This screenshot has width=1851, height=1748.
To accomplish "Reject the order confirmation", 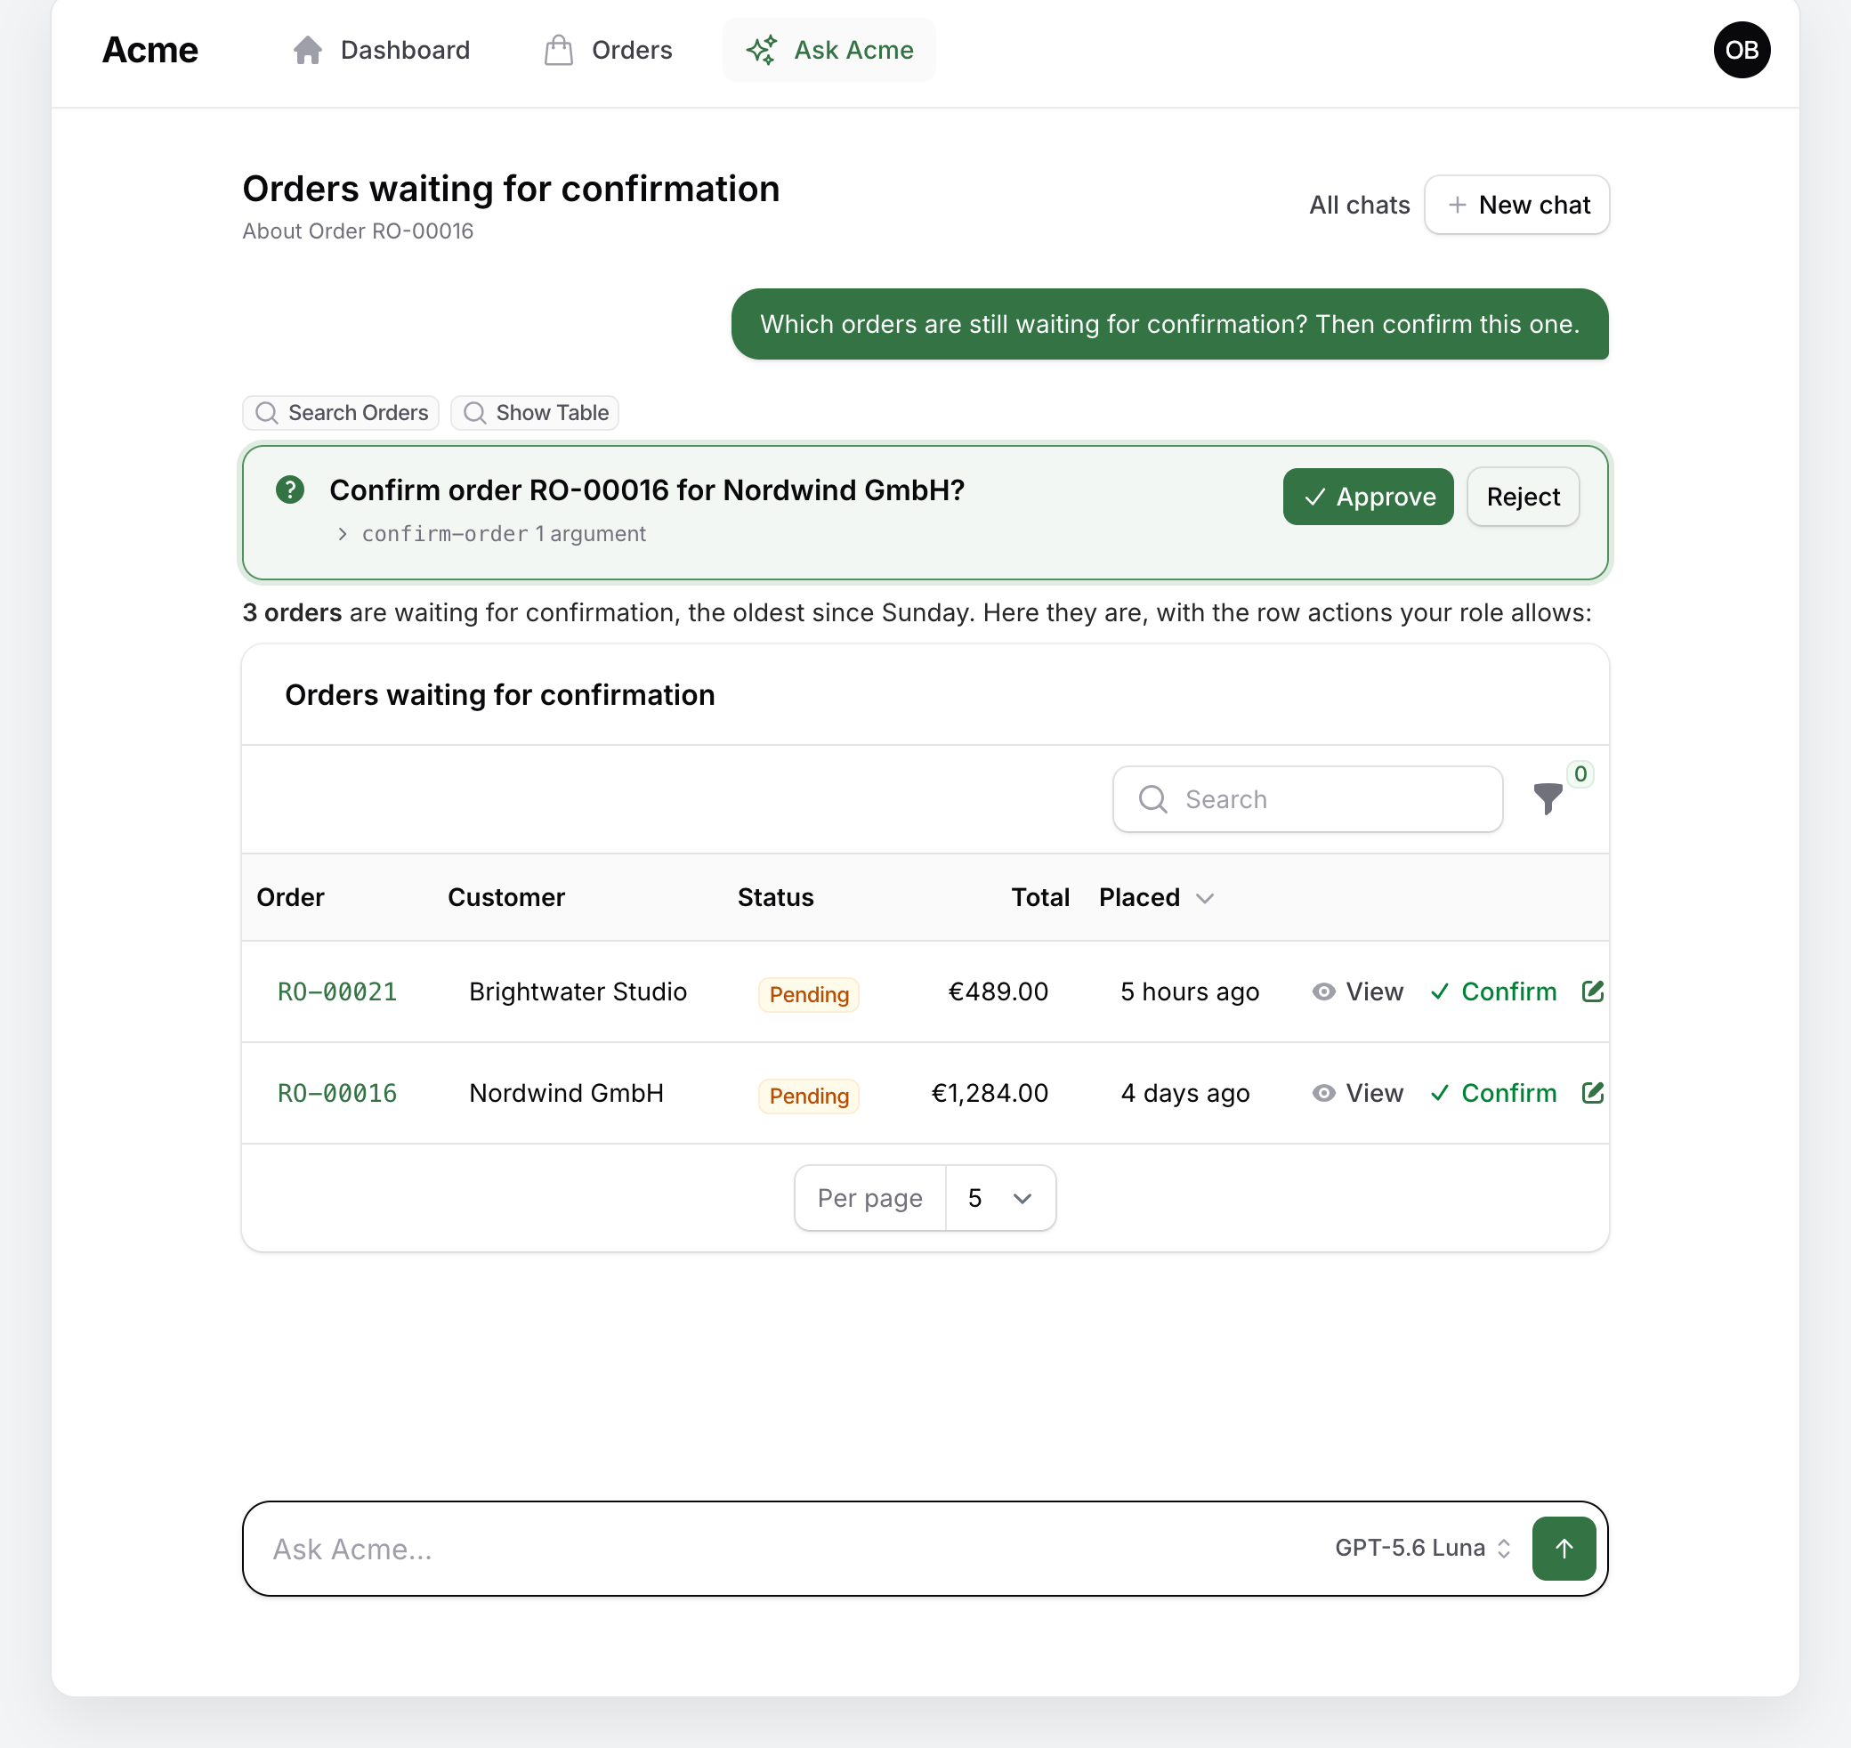I will click(x=1524, y=497).
